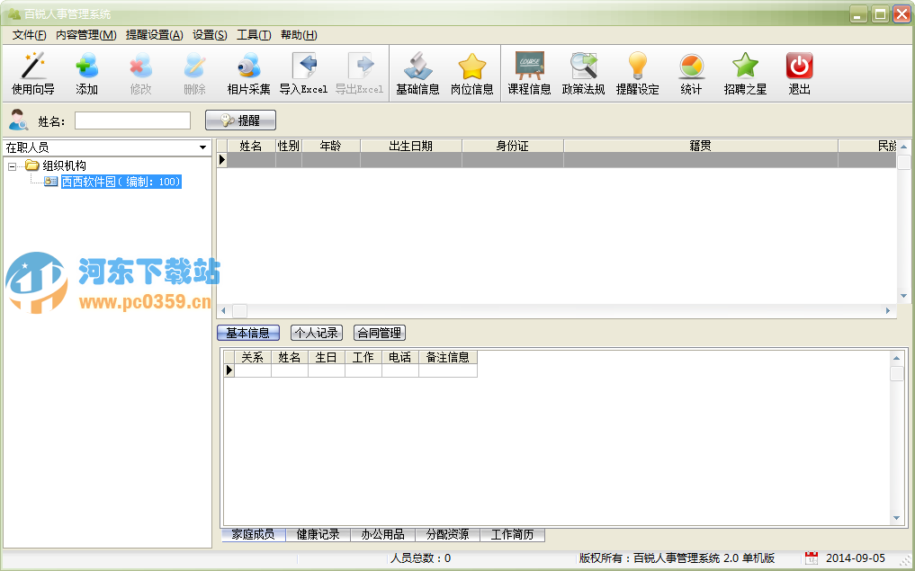Image resolution: width=915 pixels, height=571 pixels.
Task: Select the 办公用品 tab
Action: click(382, 534)
